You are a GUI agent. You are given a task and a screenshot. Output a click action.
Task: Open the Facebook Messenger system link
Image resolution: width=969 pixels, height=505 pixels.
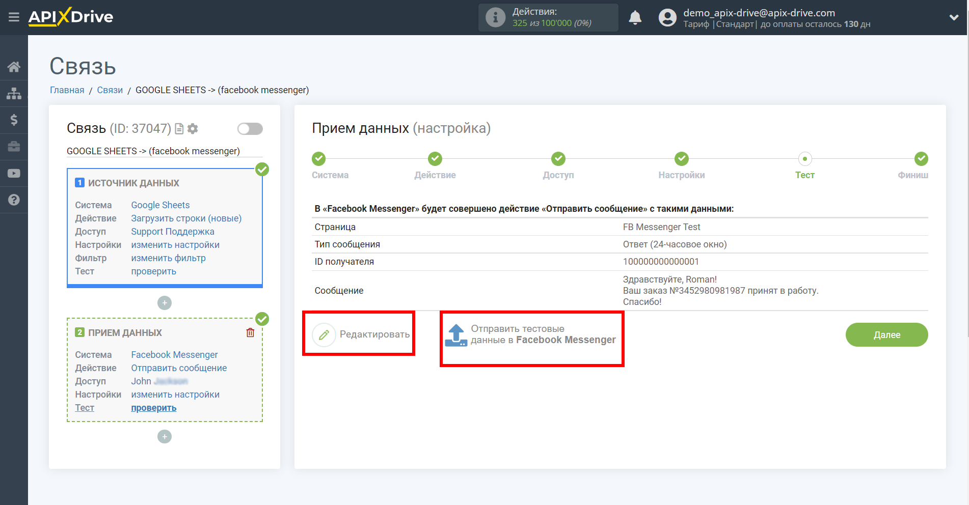174,355
